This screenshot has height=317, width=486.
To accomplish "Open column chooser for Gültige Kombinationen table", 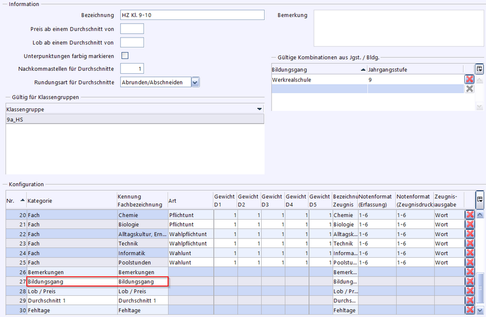I will pyautogui.click(x=479, y=69).
